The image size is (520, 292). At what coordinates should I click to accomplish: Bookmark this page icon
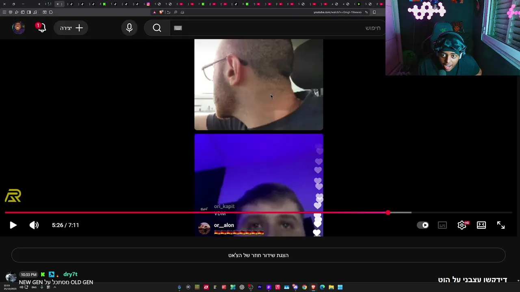click(x=374, y=12)
